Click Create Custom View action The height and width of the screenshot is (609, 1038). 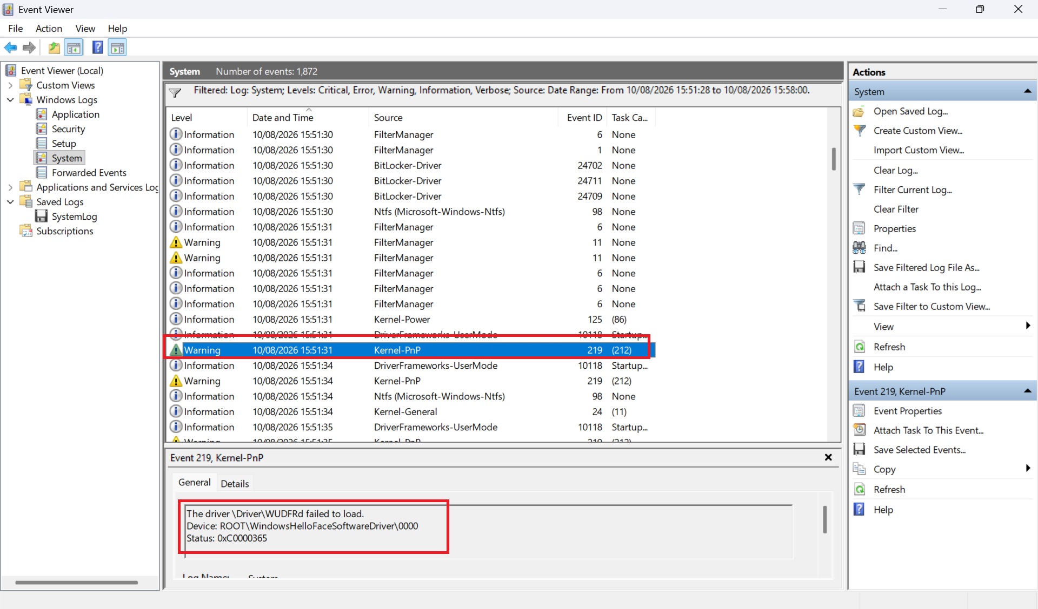[917, 131]
